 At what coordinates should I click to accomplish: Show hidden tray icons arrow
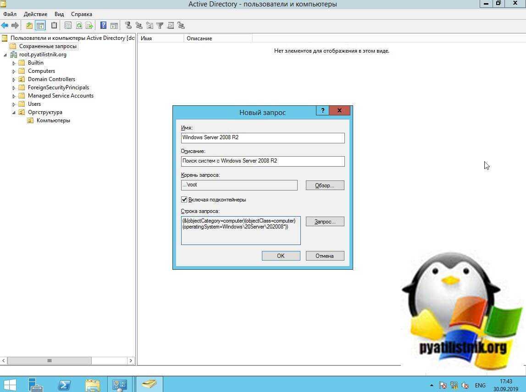click(x=432, y=385)
